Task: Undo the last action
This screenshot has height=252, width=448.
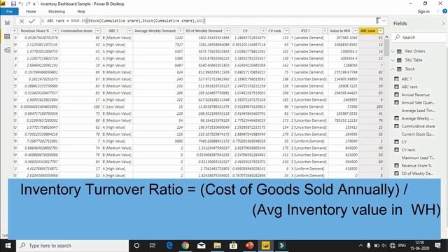Action: (x=21, y=4)
